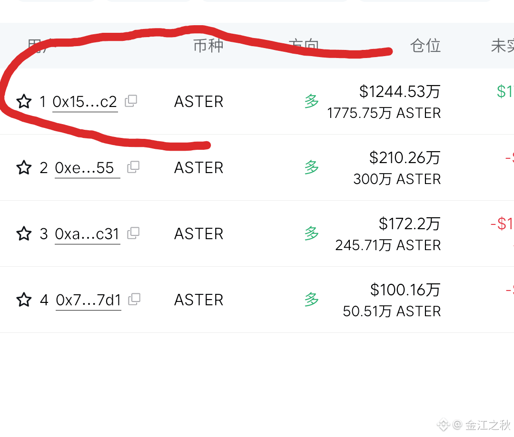Toggle star for address 0xe...55
This screenshot has height=437, width=514.
pyautogui.click(x=24, y=167)
